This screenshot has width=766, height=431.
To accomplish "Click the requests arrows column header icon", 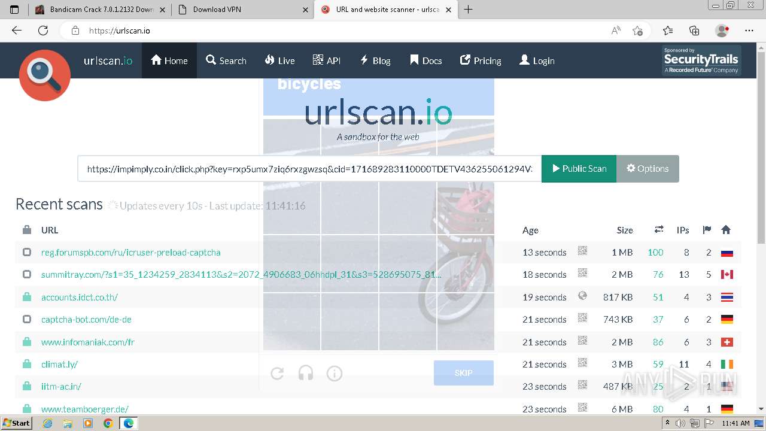I will click(x=659, y=229).
